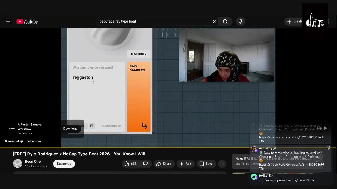This screenshot has height=189, width=337.
Task: Click the Download button on ad
Action: [x=70, y=129]
